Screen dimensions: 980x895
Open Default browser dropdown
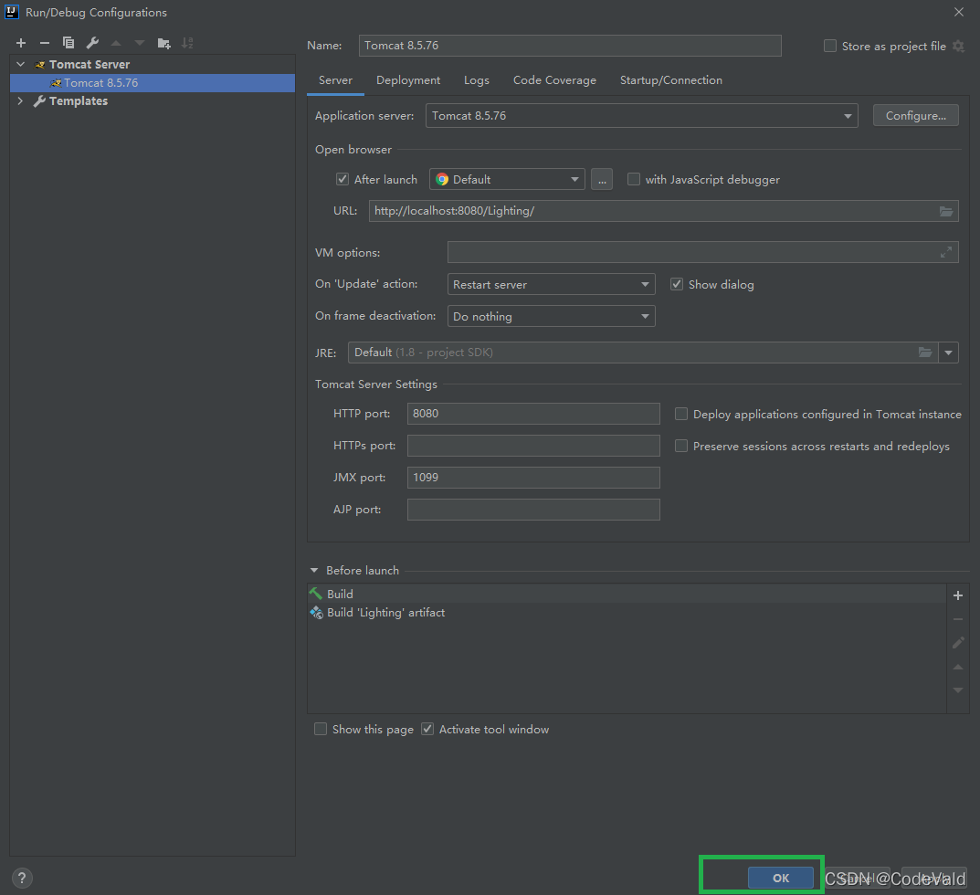tap(507, 179)
